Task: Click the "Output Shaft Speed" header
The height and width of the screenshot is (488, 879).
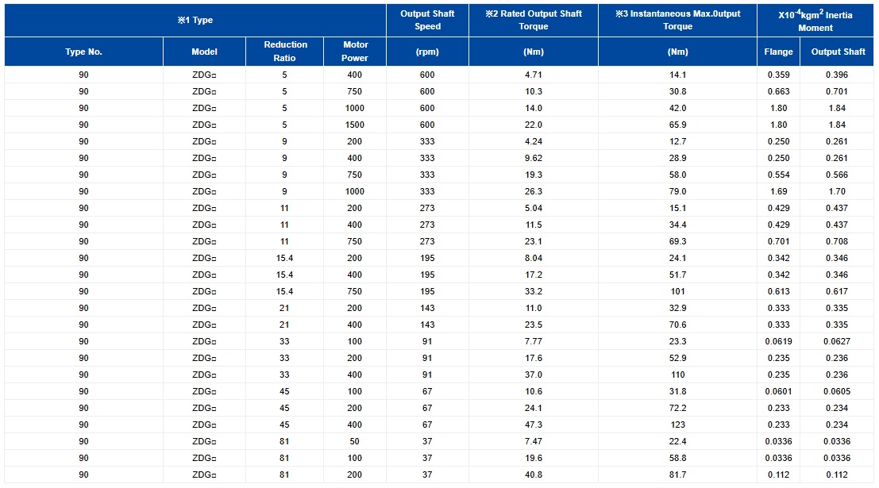Action: pyautogui.click(x=427, y=20)
